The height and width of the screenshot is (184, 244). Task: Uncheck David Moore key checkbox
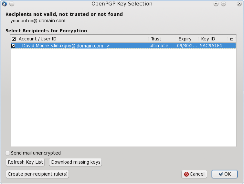13,46
